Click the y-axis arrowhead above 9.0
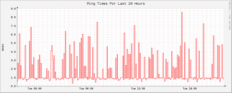 point(17,7)
